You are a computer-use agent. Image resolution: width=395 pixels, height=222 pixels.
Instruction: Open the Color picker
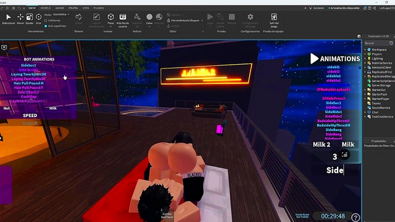coord(149,19)
